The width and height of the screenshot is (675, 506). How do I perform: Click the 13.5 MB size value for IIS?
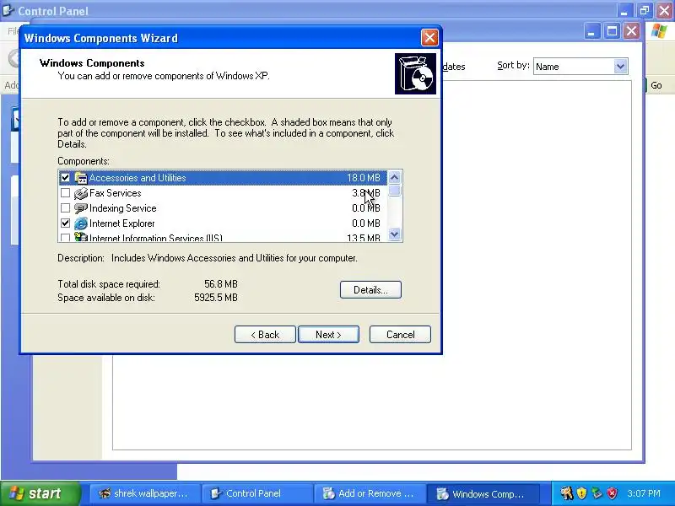(x=364, y=238)
